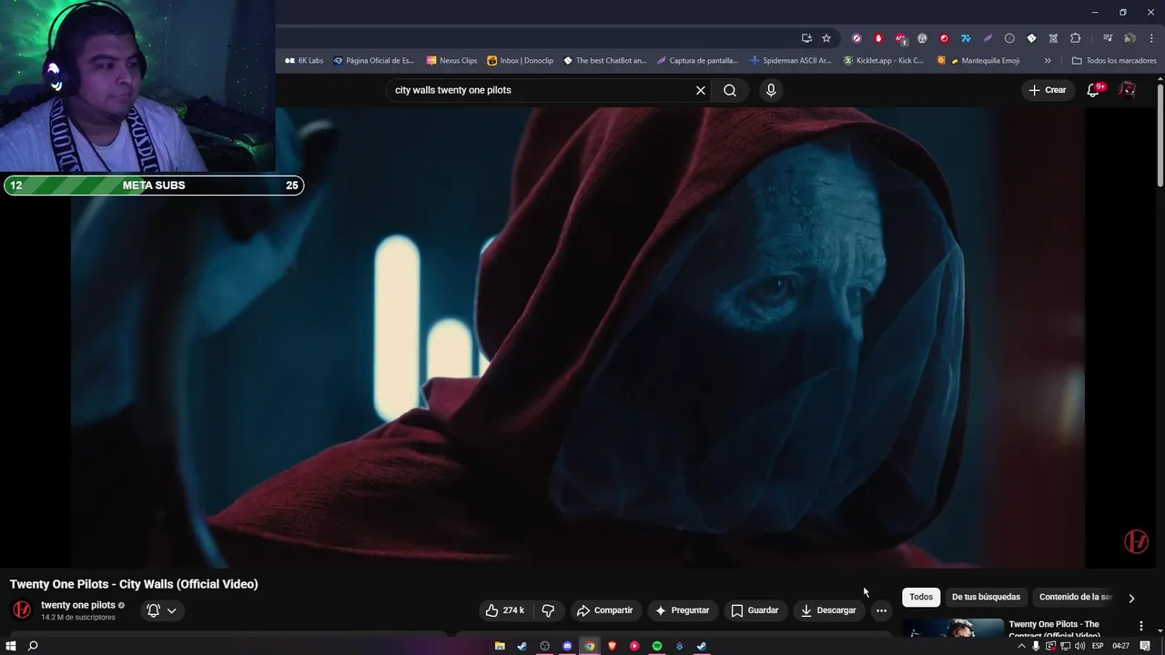1165x655 pixels.
Task: Select the Contenido de la serie chip
Action: pyautogui.click(x=1076, y=597)
